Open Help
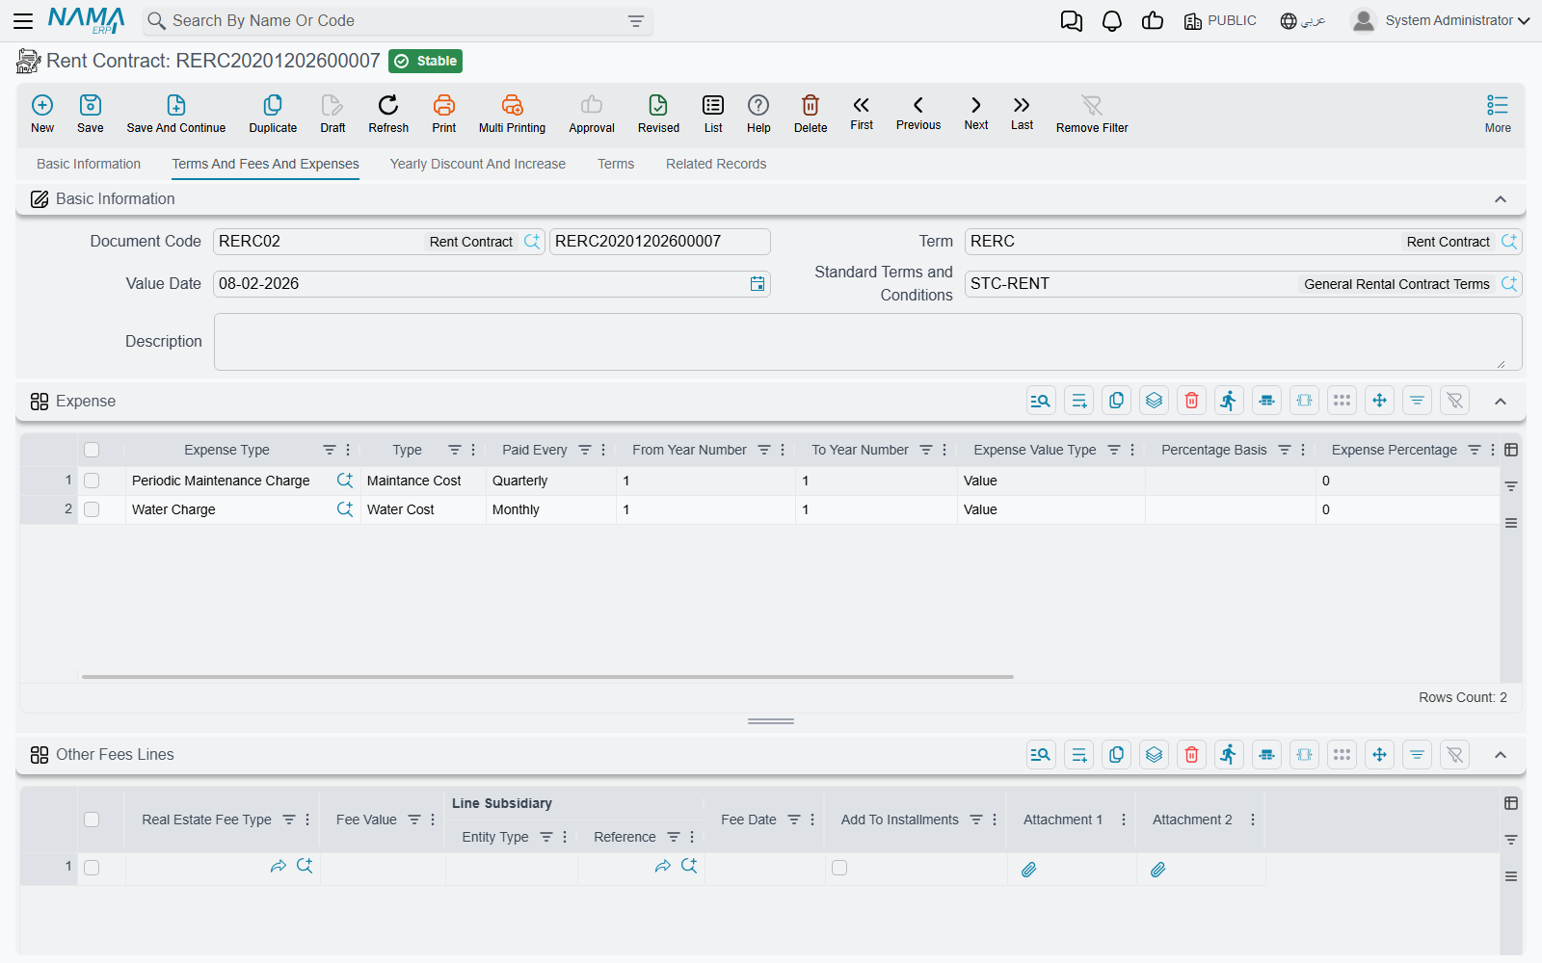The image size is (1542, 963). coord(758,114)
